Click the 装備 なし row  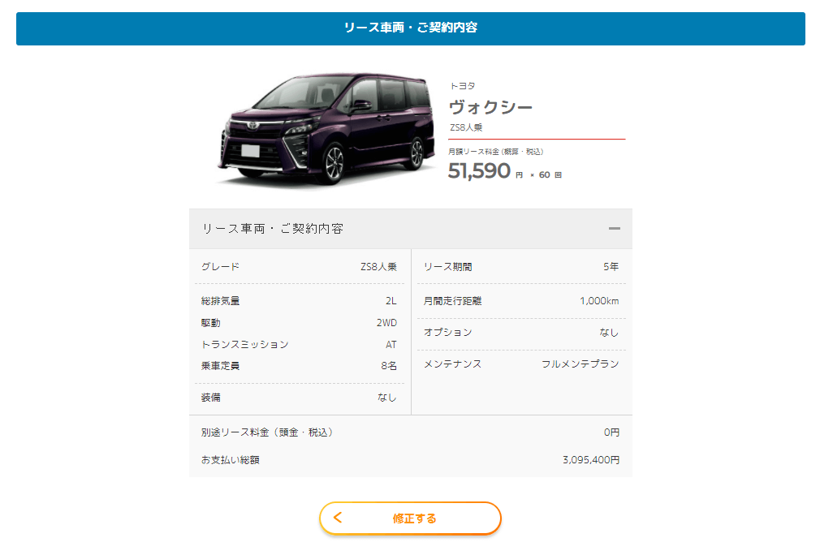pyautogui.click(x=299, y=397)
